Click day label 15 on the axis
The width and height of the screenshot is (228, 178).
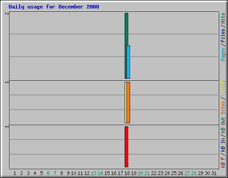(107, 173)
